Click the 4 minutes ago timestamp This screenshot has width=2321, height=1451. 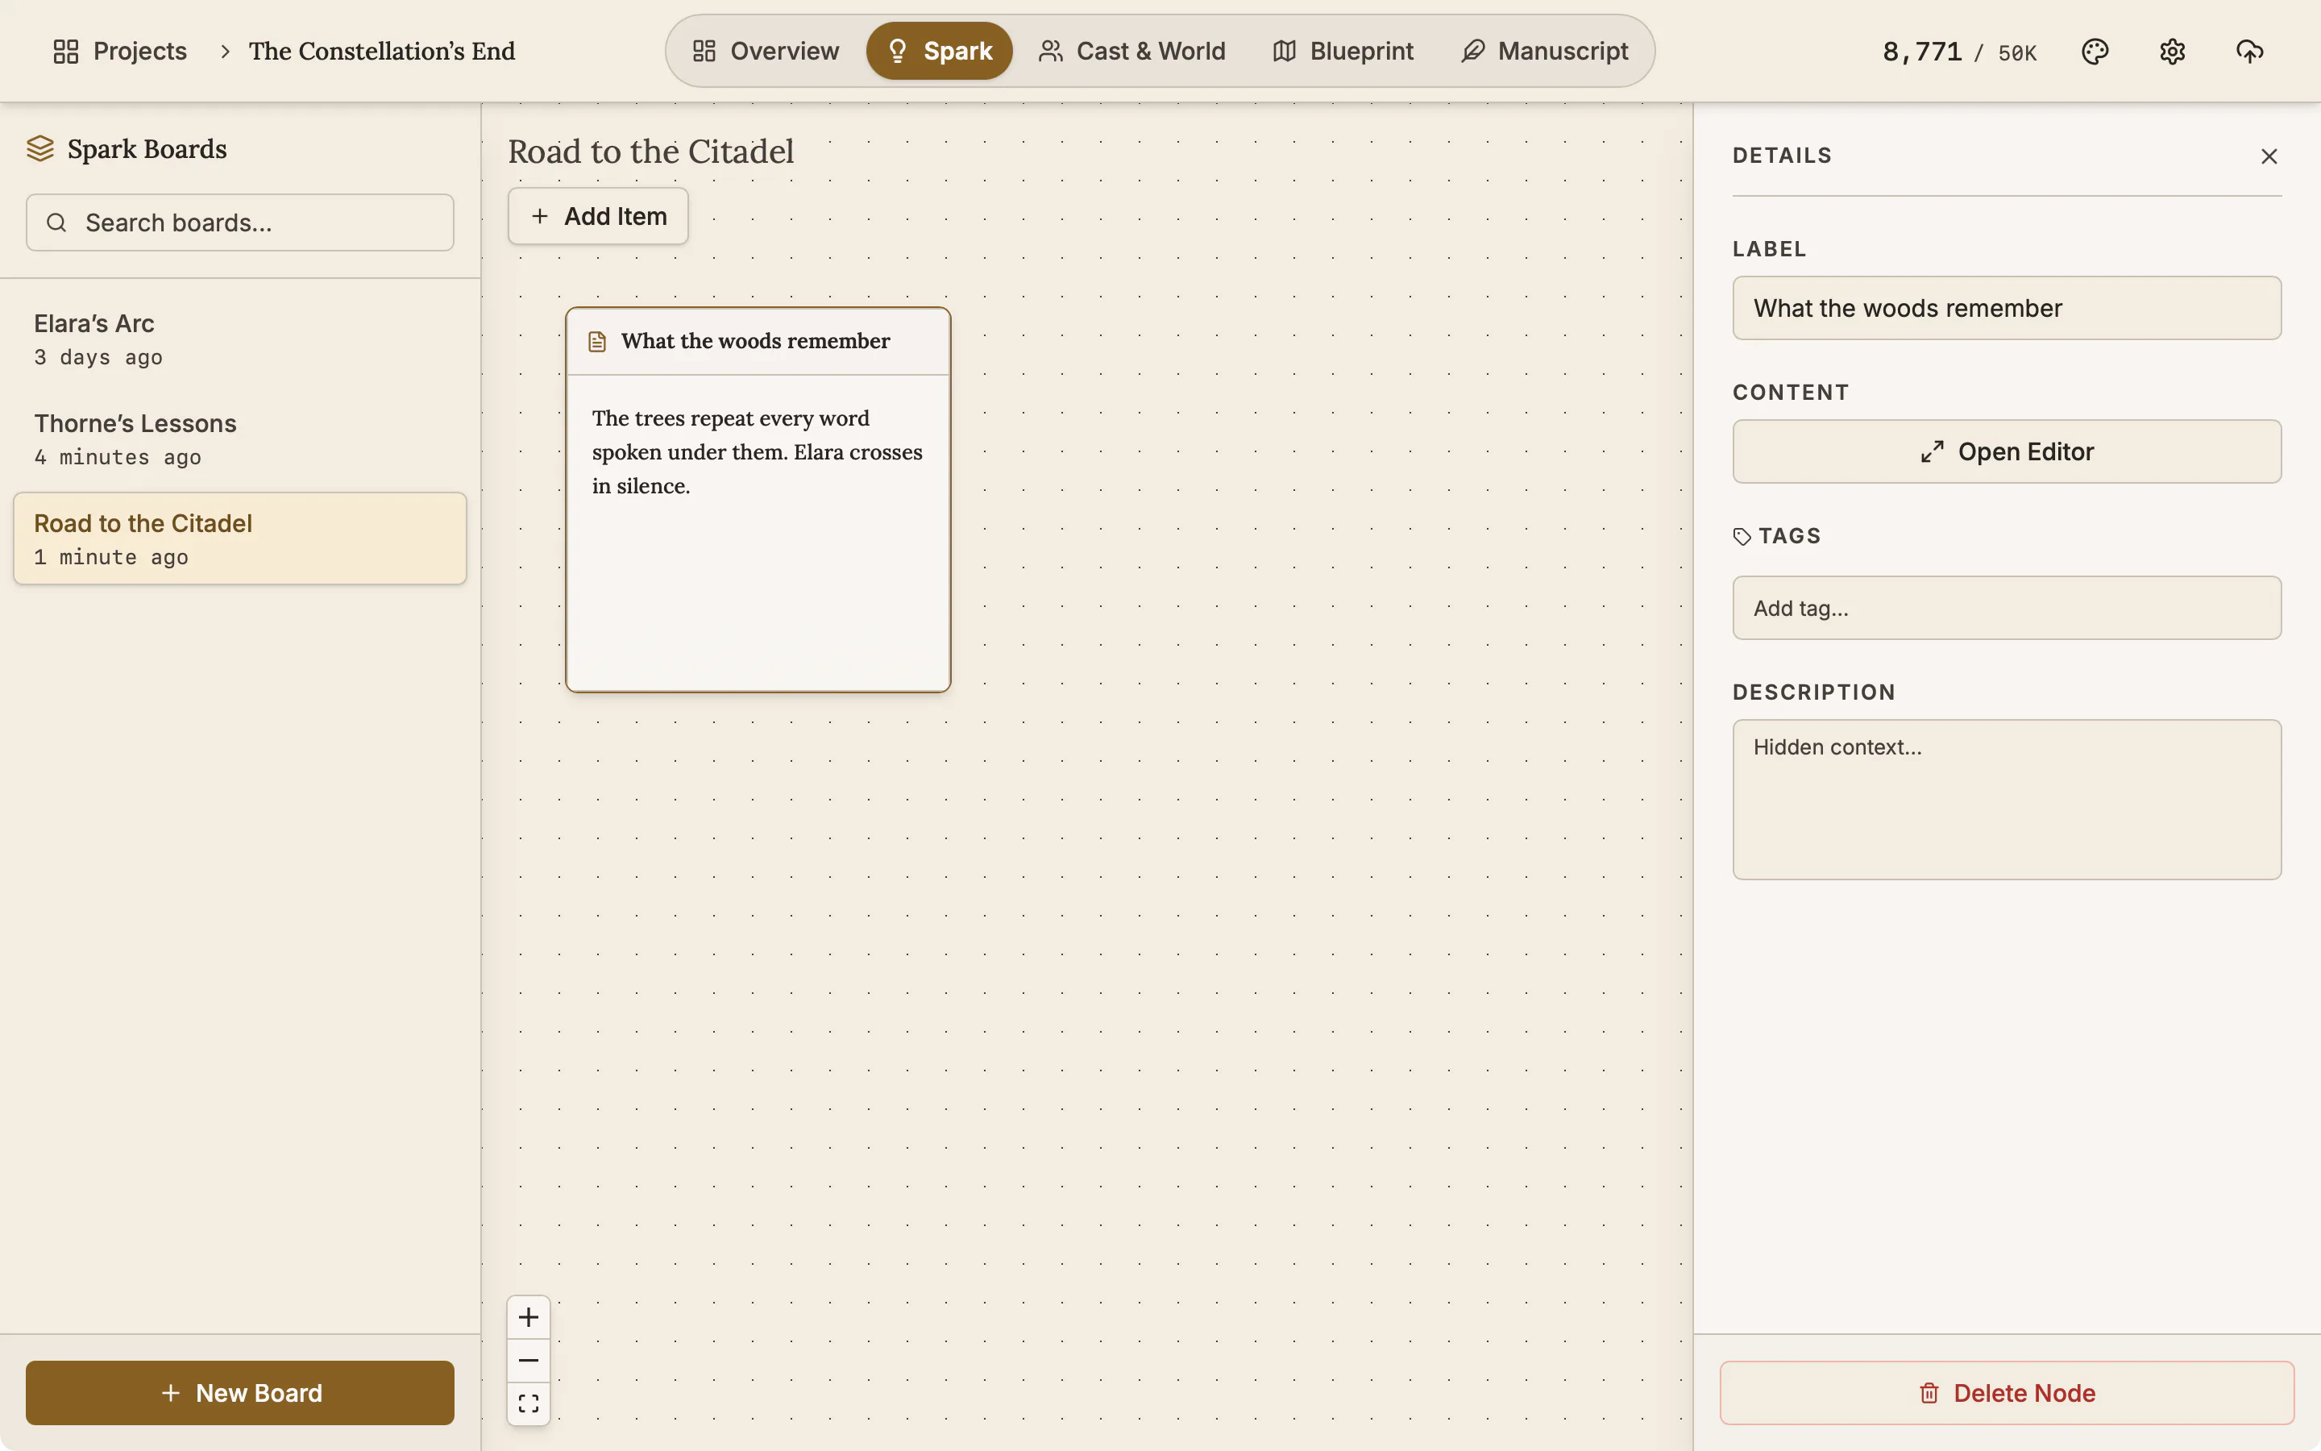(118, 458)
